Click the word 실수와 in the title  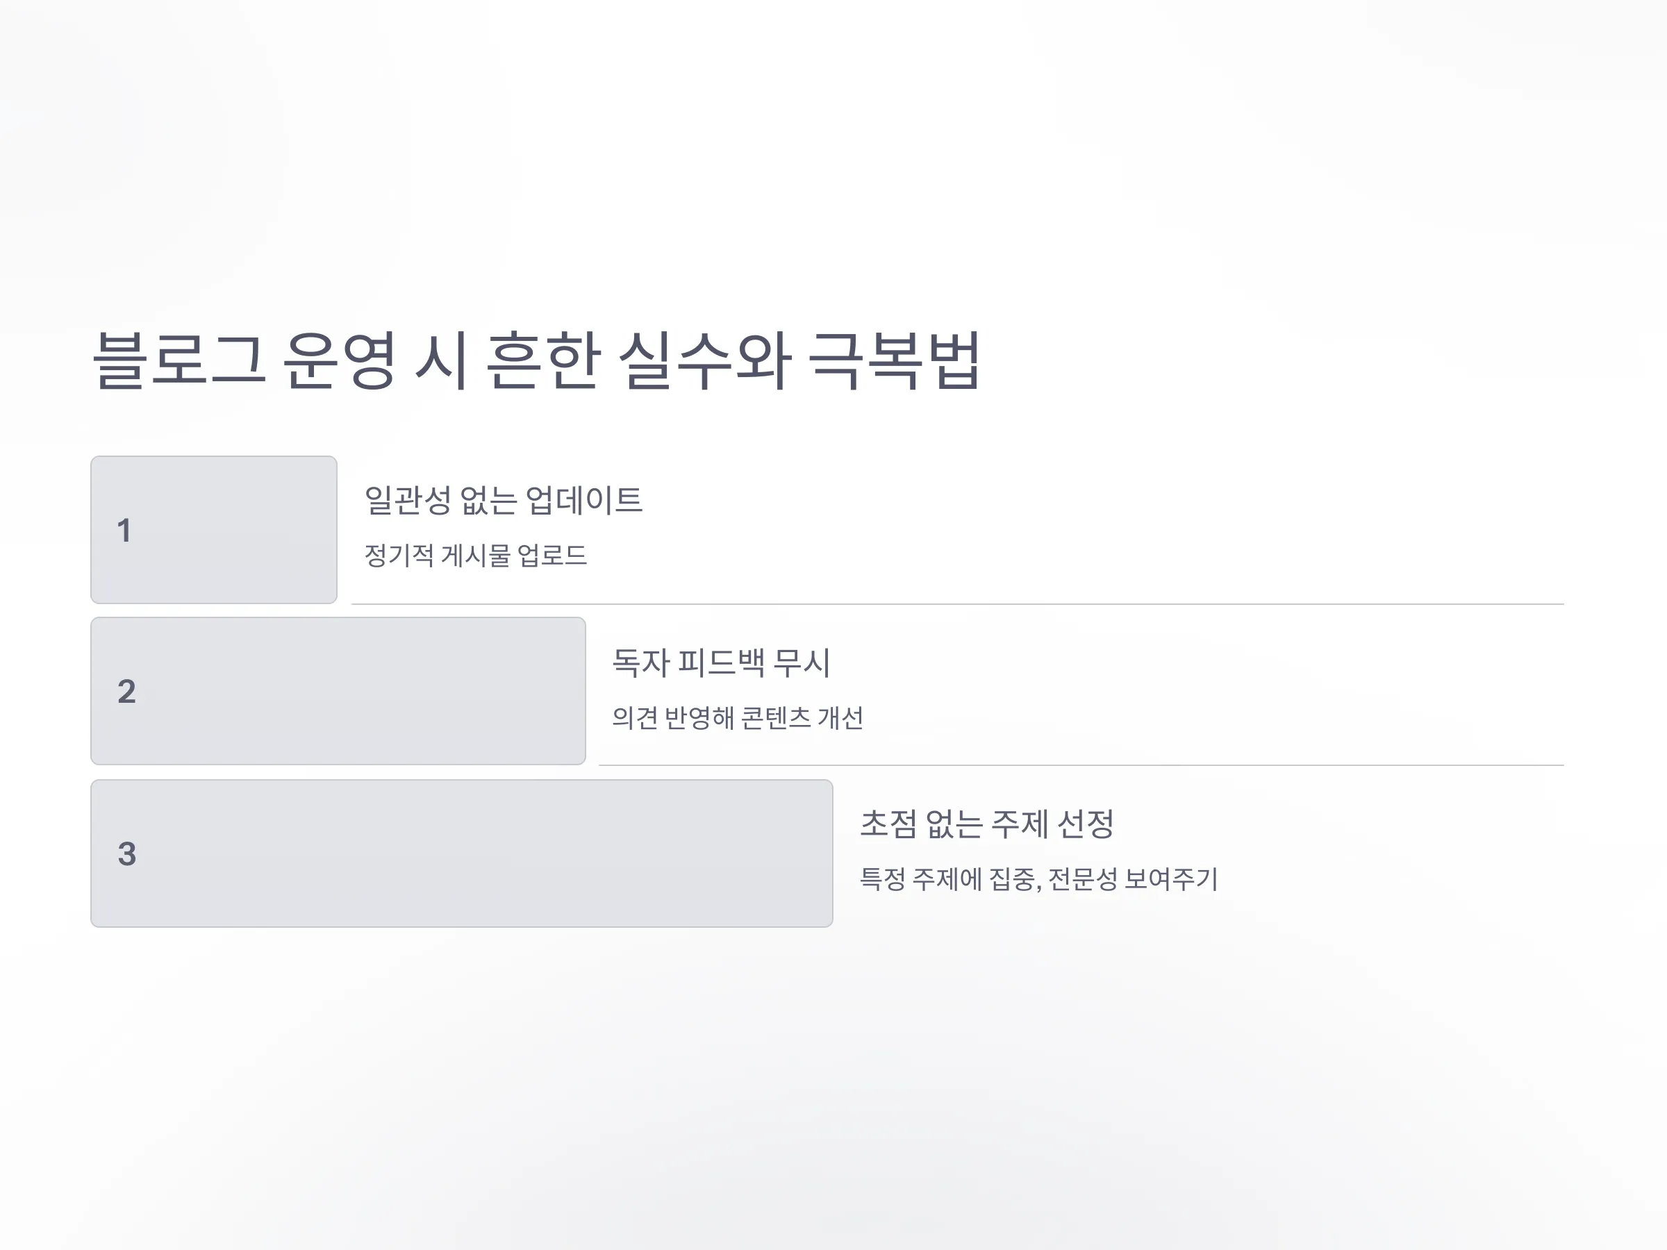[704, 360]
